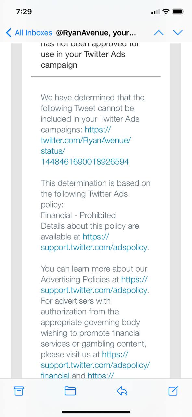
Task: Tap the back chevron arrow
Action: pyautogui.click(x=9, y=33)
